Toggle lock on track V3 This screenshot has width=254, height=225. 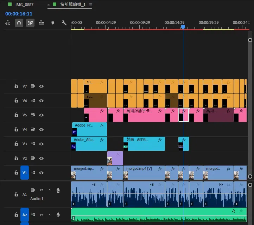tap(17, 144)
